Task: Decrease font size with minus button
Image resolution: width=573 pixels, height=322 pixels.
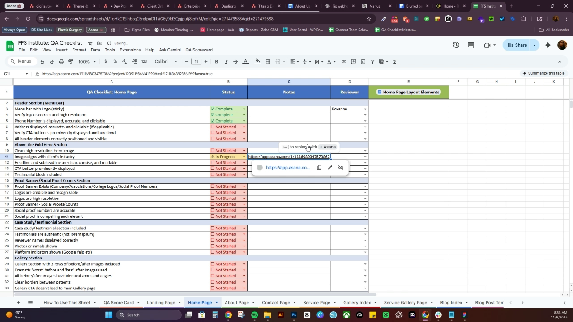Action: point(187,62)
